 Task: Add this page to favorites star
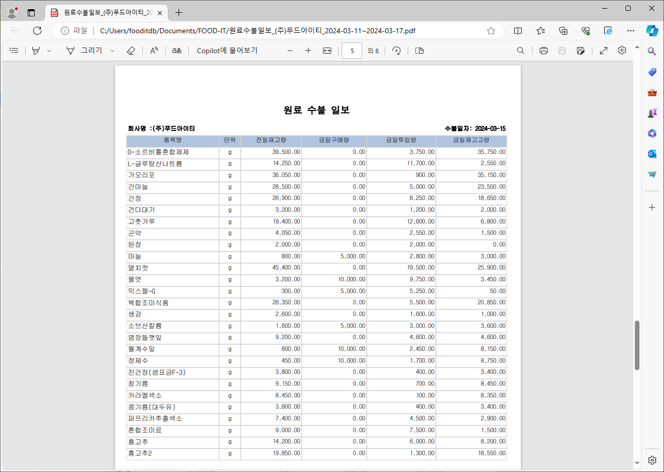pos(491,31)
